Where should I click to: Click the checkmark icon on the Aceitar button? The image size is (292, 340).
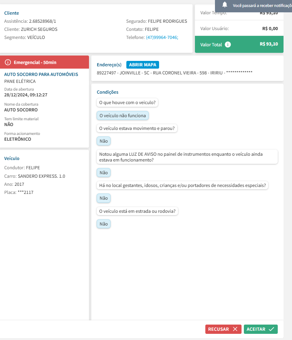click(x=272, y=329)
